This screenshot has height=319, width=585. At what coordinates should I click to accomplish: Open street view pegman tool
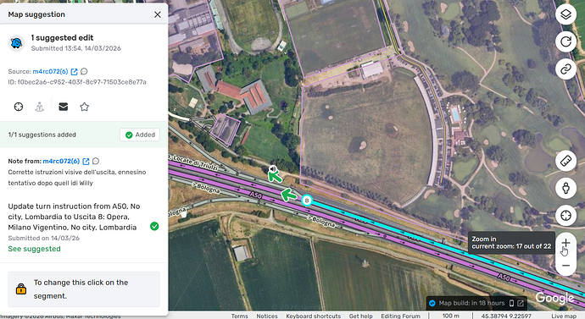coord(565,188)
